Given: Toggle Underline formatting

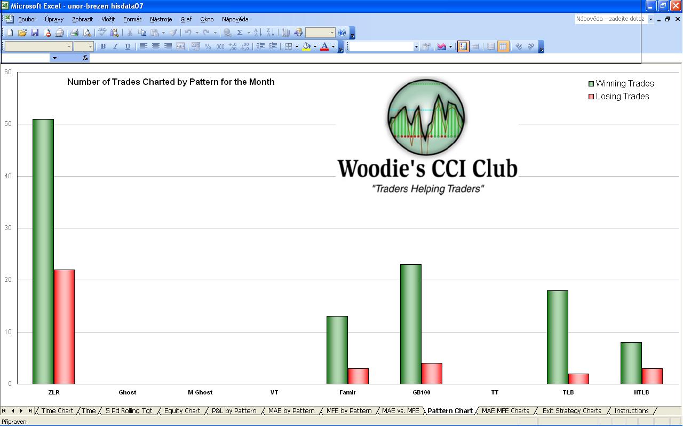Looking at the screenshot, I should pyautogui.click(x=128, y=46).
